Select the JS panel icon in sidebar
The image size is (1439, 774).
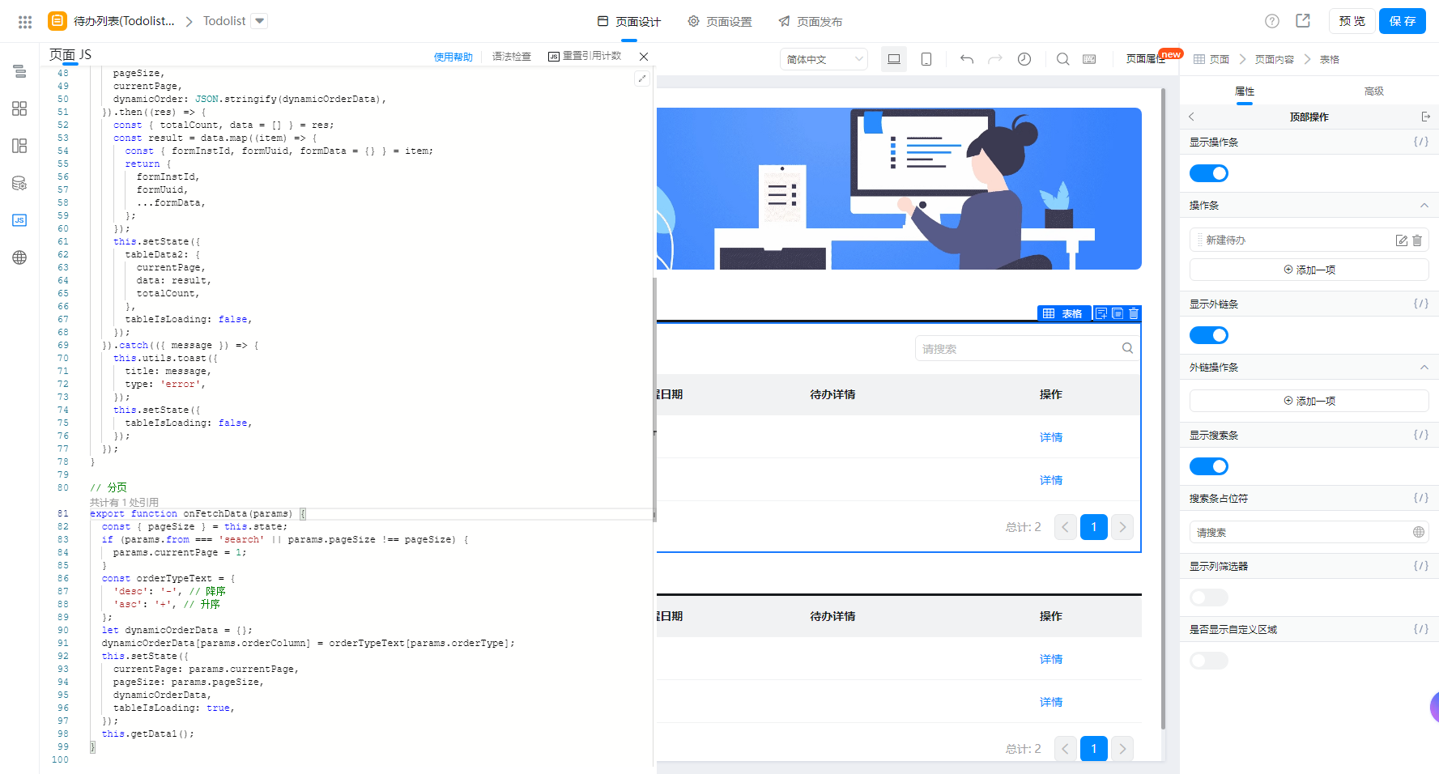tap(19, 220)
